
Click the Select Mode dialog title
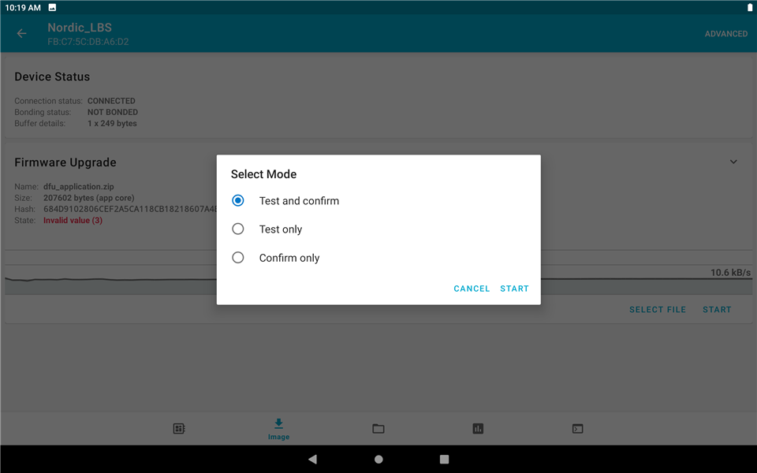pyautogui.click(x=263, y=174)
